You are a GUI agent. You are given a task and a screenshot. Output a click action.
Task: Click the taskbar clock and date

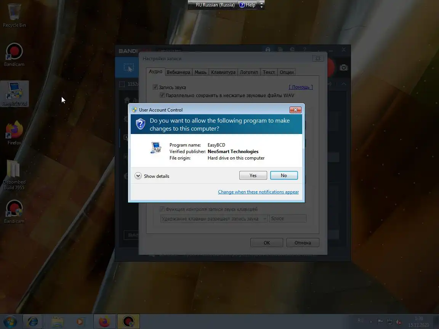click(418, 322)
